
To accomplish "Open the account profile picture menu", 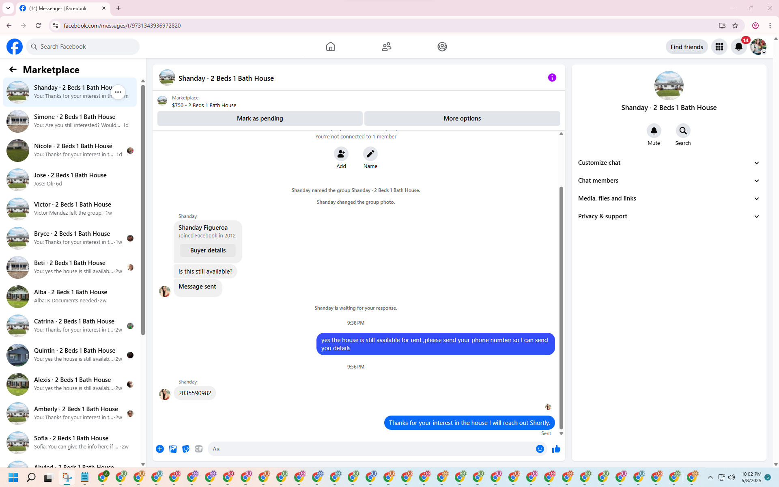I will [758, 47].
